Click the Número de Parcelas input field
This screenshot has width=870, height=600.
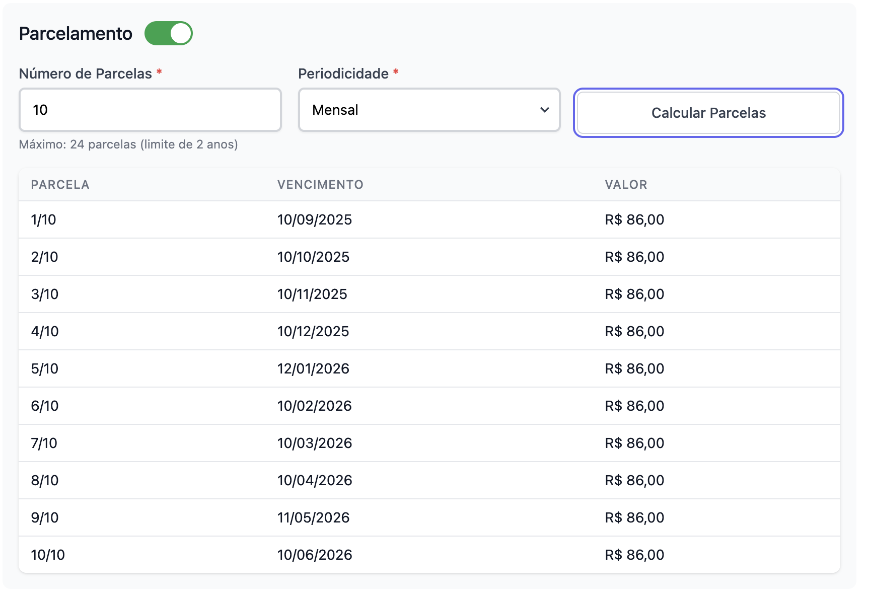[x=150, y=110]
